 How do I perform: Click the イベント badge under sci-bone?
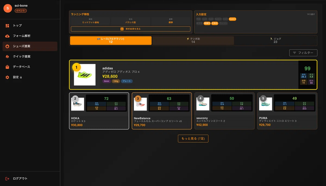click(21, 11)
